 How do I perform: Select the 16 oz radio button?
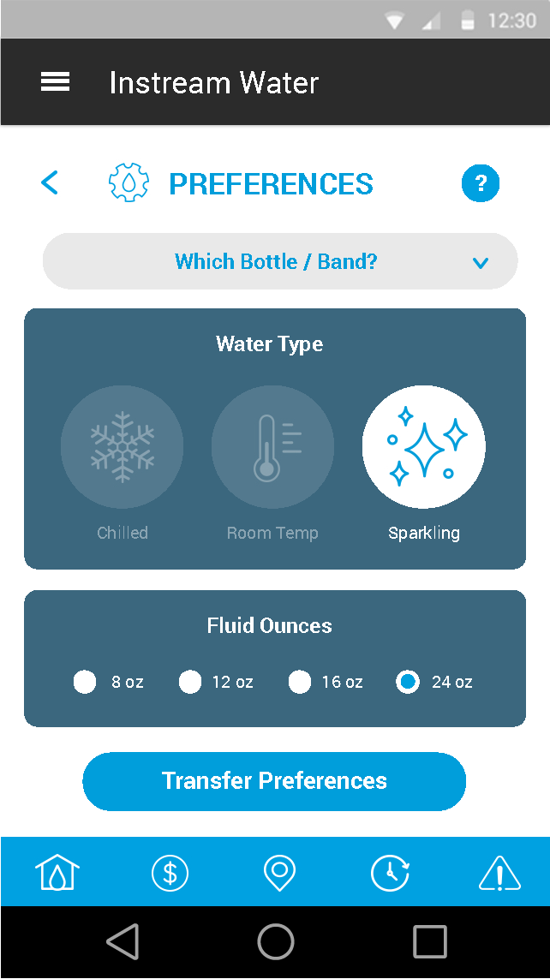click(300, 682)
